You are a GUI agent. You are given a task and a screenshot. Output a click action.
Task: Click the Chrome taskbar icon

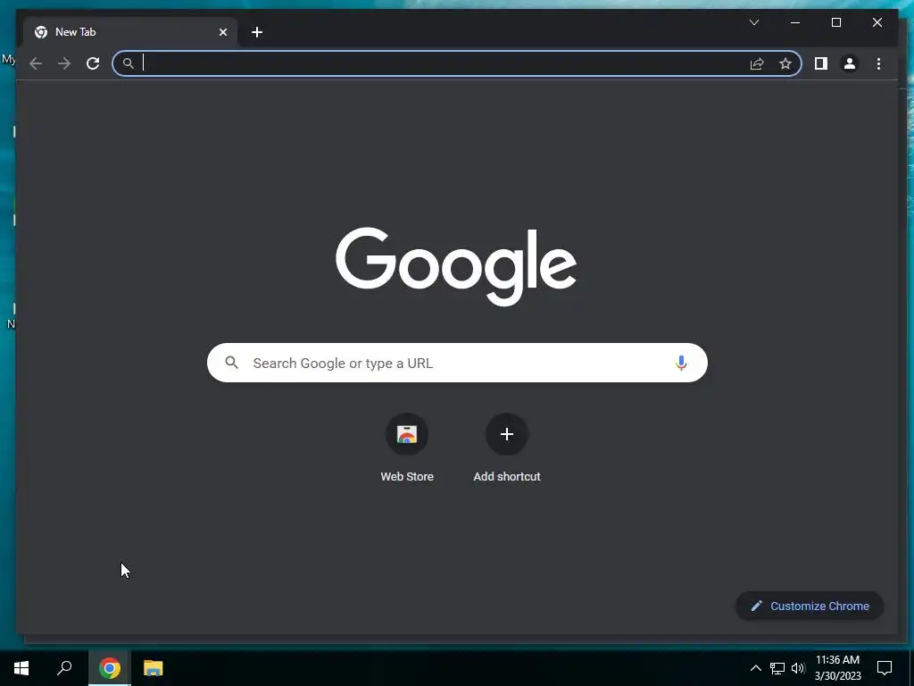point(110,668)
